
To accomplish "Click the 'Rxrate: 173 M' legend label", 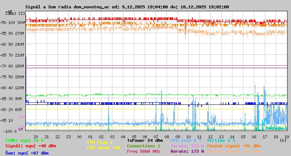I will point(187,151).
